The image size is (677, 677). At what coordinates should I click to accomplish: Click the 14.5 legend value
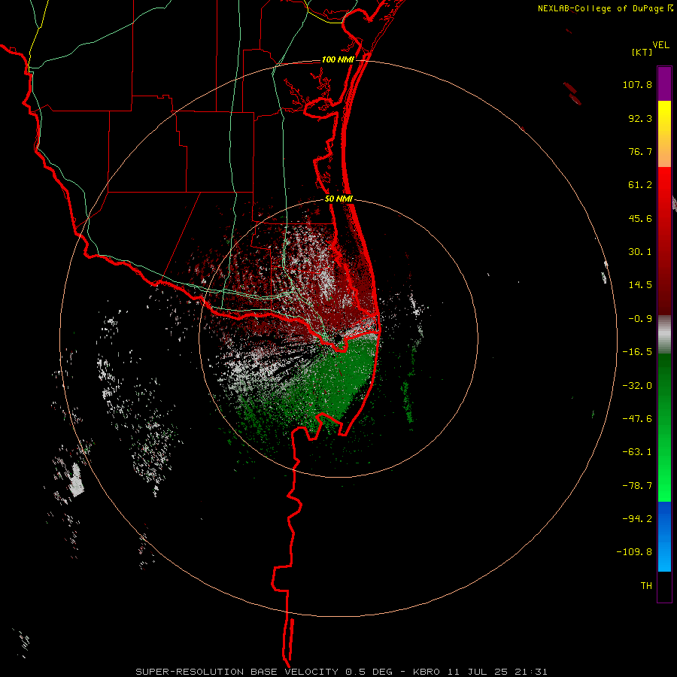[x=640, y=285]
